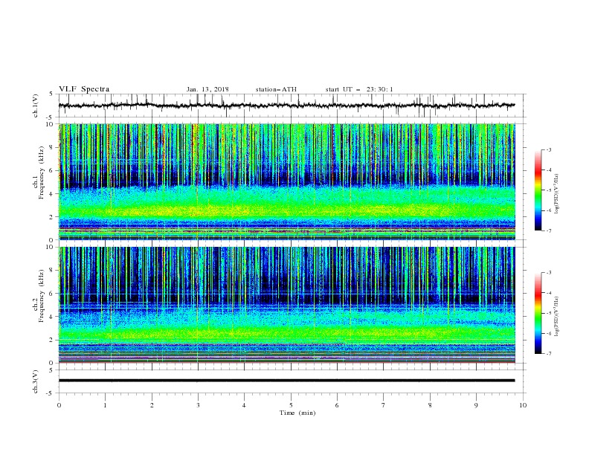
Task: Click the "3" tick on the time axis
Action: [x=198, y=405]
